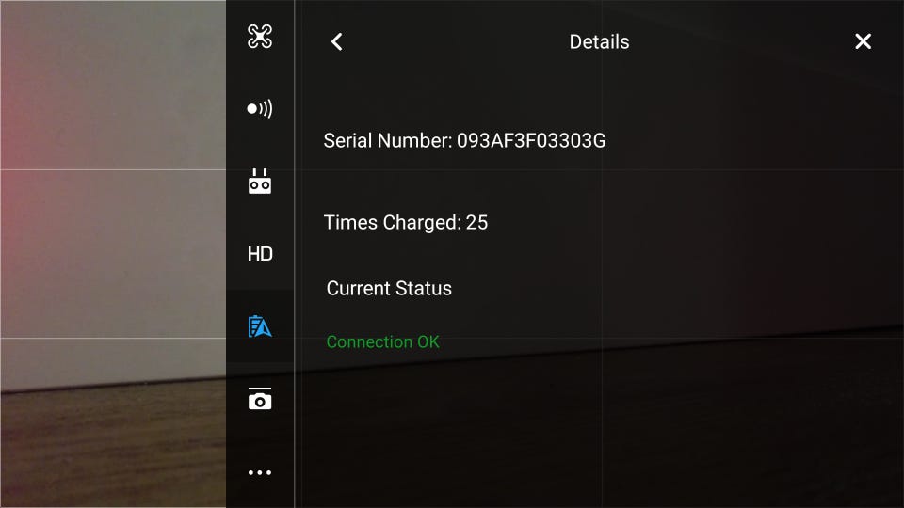Image resolution: width=904 pixels, height=508 pixels.
Task: Click the empty sidebar area below the three dots icon
Action: [x=260, y=494]
